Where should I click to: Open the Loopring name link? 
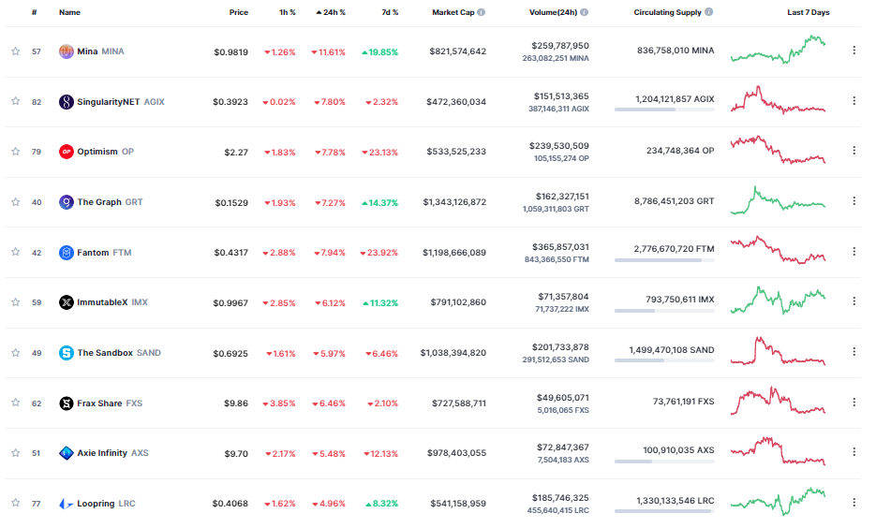pyautogui.click(x=95, y=504)
